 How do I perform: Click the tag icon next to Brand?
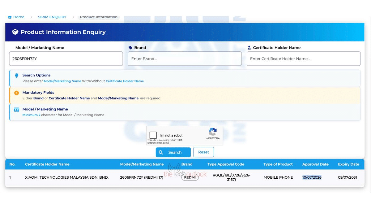coord(130,48)
